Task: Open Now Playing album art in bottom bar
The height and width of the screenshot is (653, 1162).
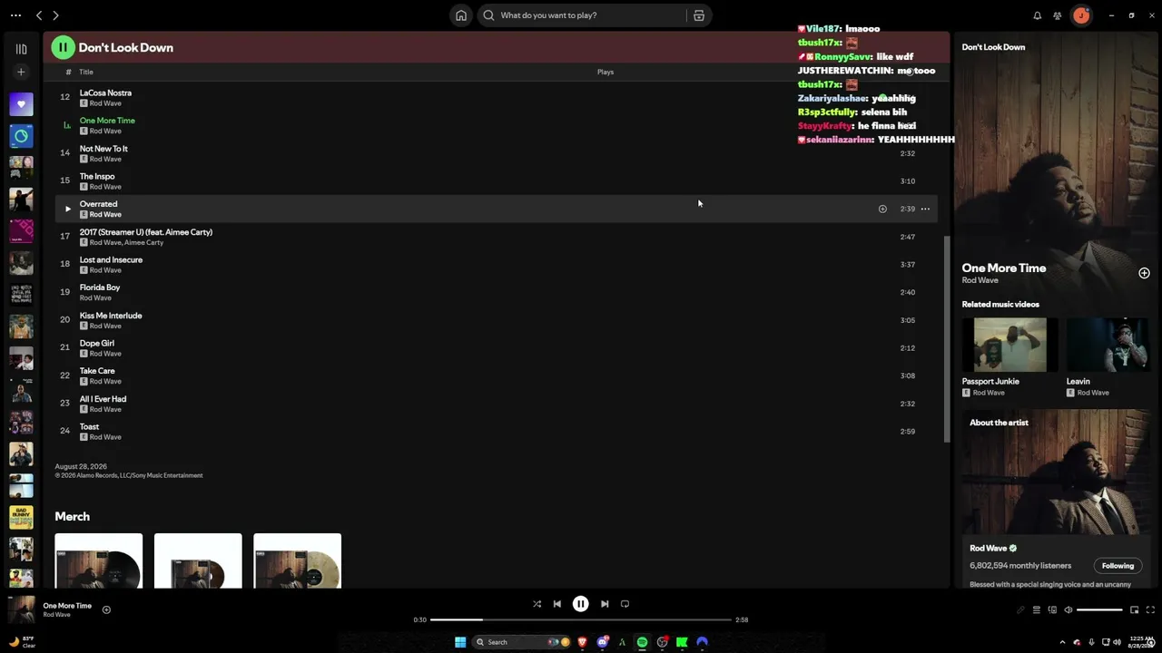Action: 22,609
